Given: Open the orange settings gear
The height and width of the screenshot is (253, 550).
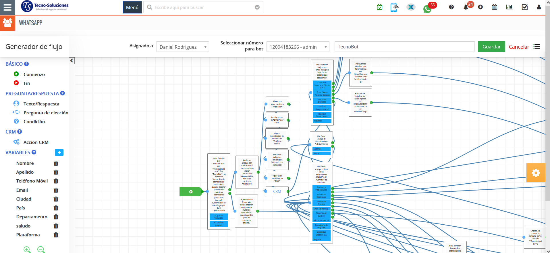Looking at the screenshot, I should click(536, 173).
